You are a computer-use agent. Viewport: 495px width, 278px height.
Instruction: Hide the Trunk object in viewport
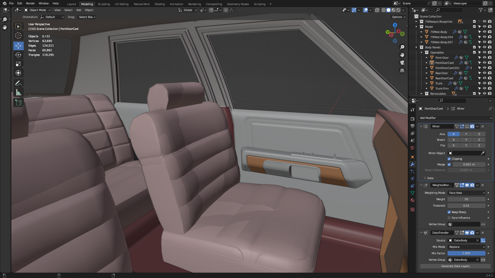click(x=484, y=83)
